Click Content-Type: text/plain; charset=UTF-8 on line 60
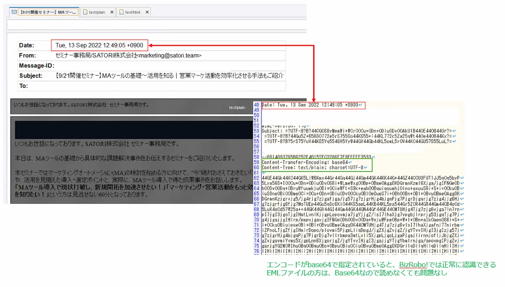Viewport: 505px width, 287px height. [x=313, y=167]
